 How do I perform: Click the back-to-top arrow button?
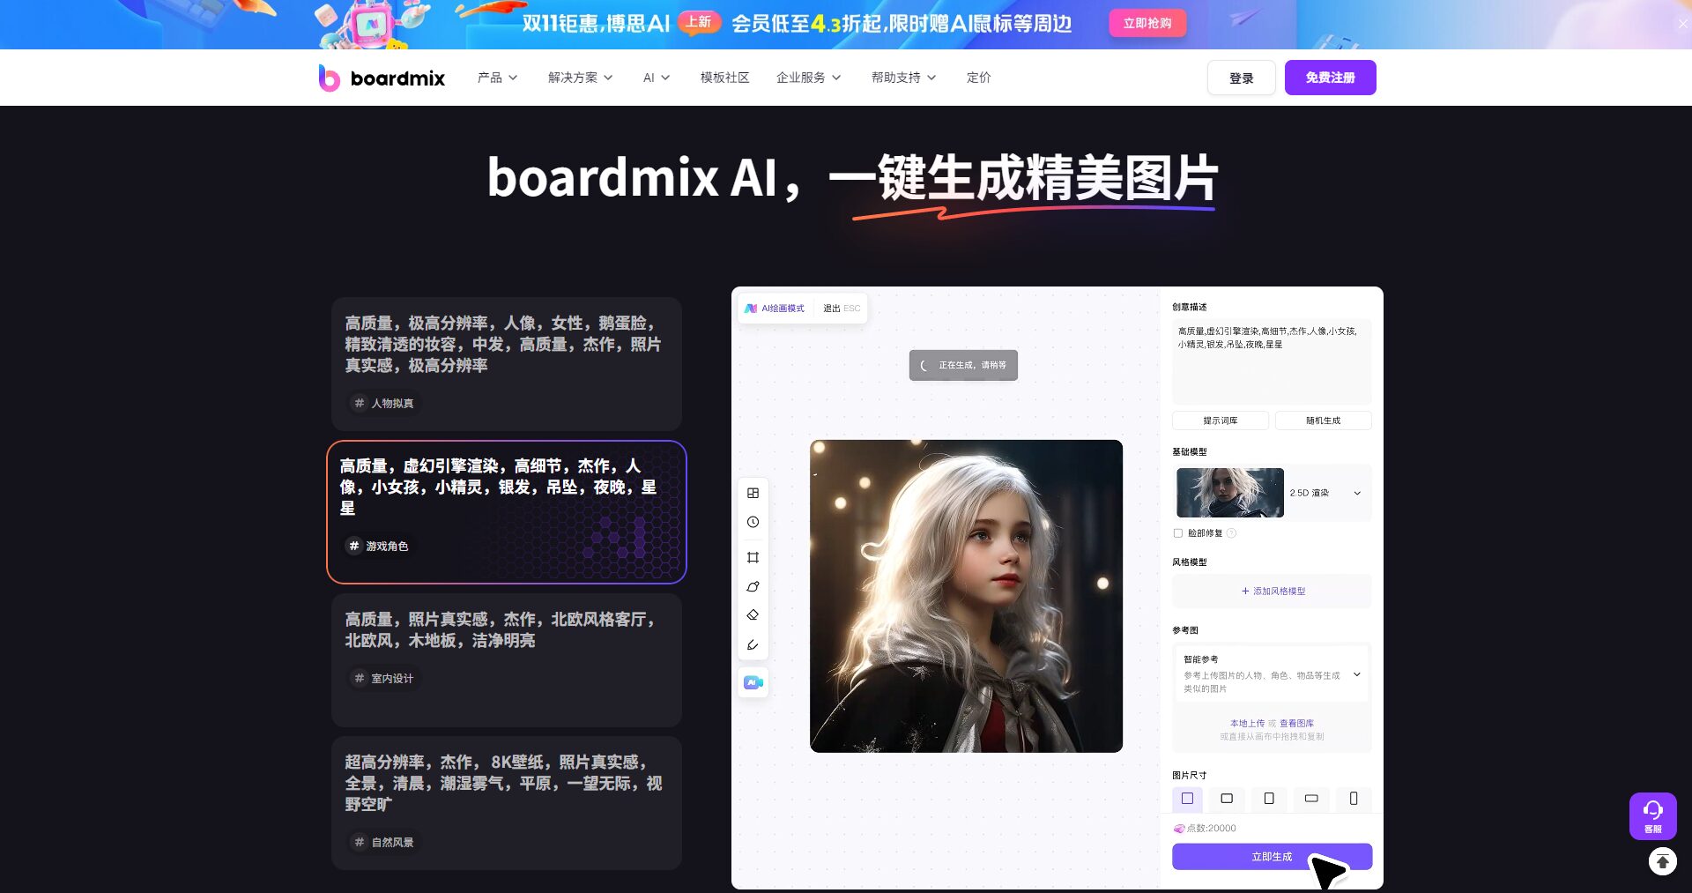[1661, 860]
